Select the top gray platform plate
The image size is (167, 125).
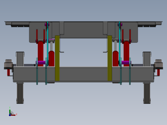coord(83,22)
